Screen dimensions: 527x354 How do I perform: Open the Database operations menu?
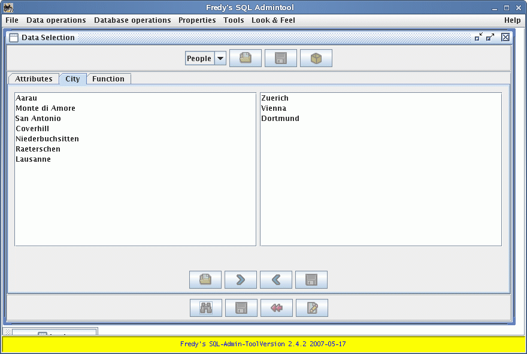132,20
